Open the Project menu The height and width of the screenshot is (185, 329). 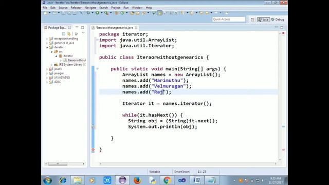coord(116,8)
